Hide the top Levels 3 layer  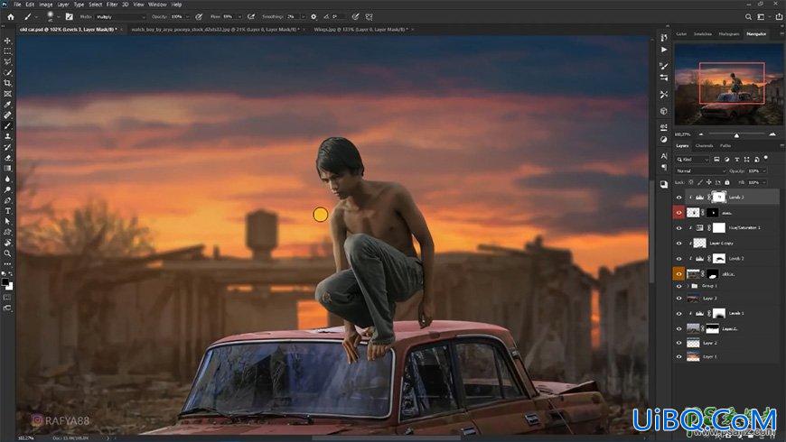678,198
